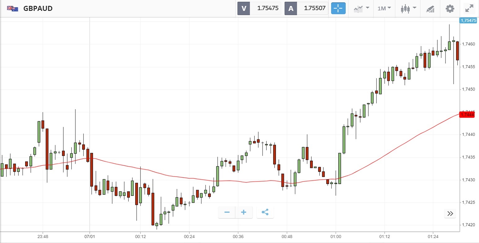479x243 pixels.
Task: Click the 01:00 time axis marker
Action: (x=336, y=236)
